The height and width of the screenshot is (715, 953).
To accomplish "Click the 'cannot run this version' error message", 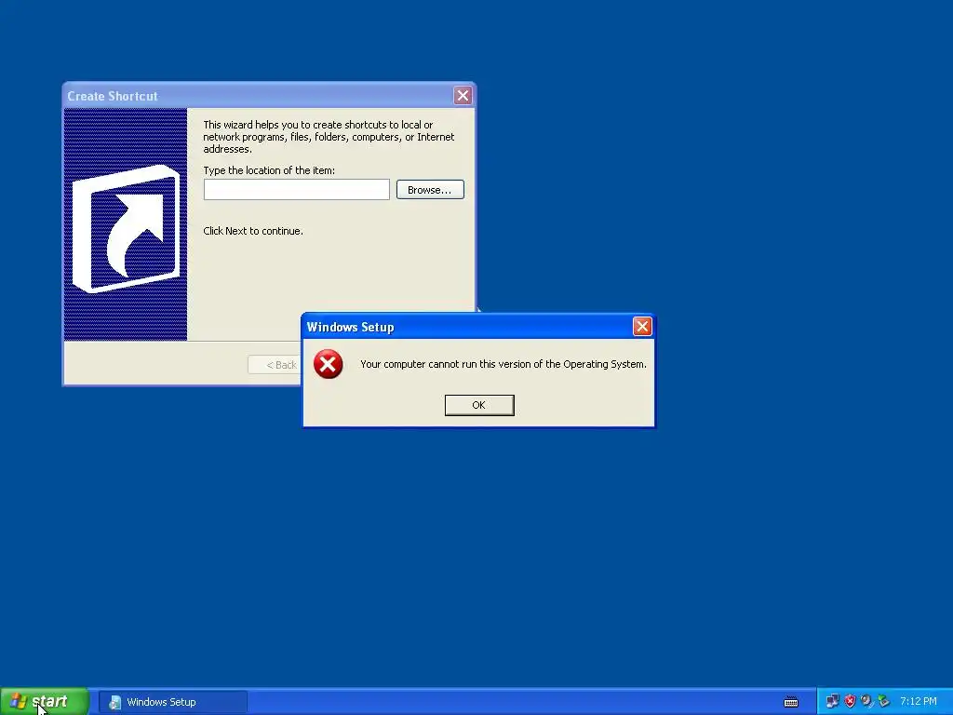I will coord(503,364).
